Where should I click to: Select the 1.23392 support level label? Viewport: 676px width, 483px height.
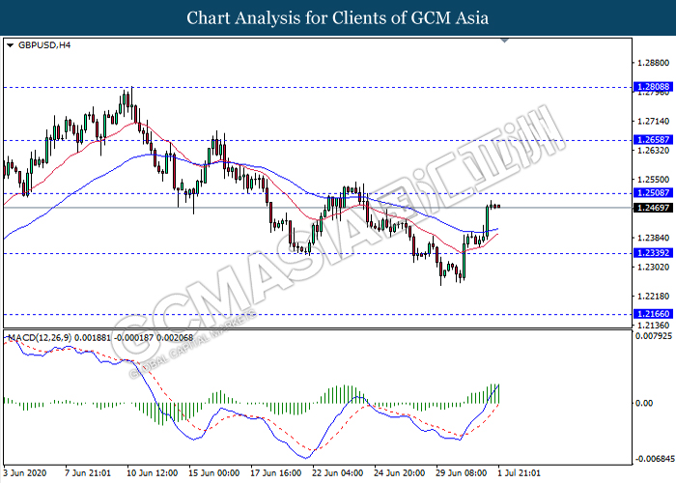point(654,253)
